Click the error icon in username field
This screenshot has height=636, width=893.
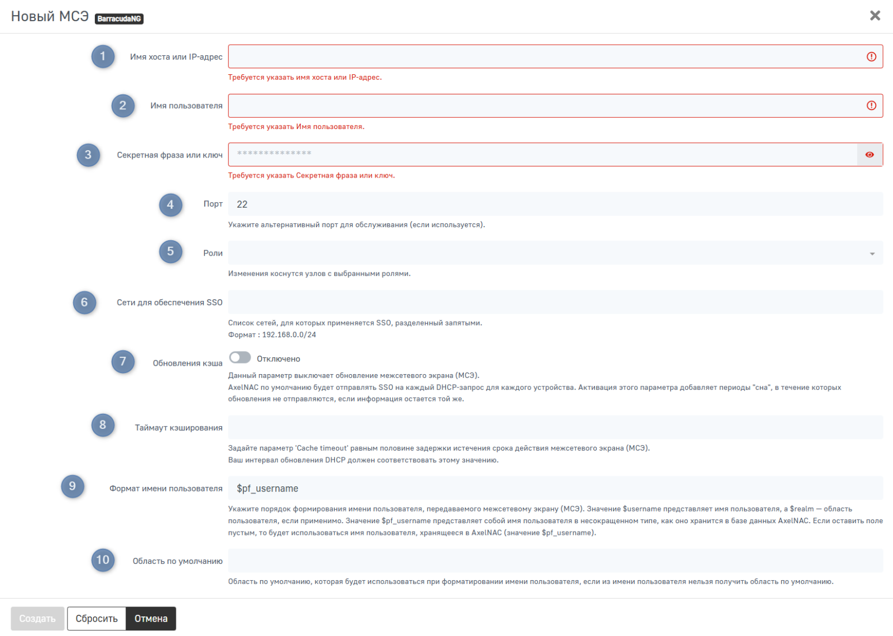(871, 106)
